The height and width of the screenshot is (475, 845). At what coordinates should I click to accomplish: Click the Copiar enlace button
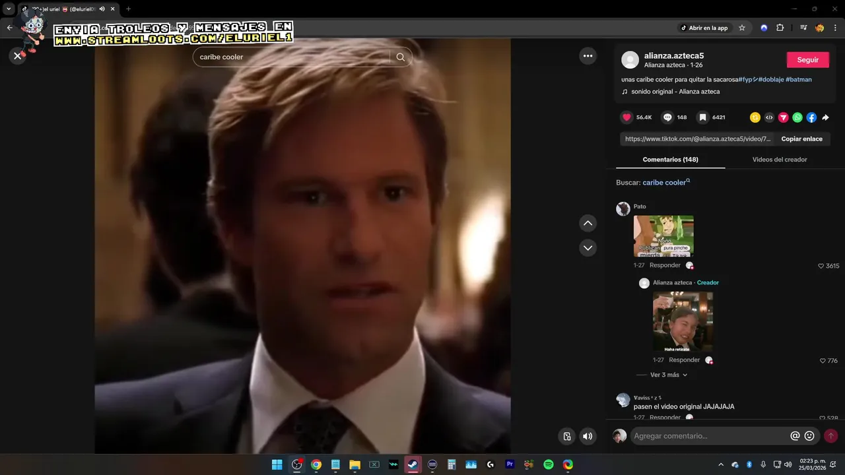click(802, 139)
